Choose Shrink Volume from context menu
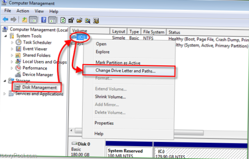Screen dimensions: 249x159 (x=110, y=96)
